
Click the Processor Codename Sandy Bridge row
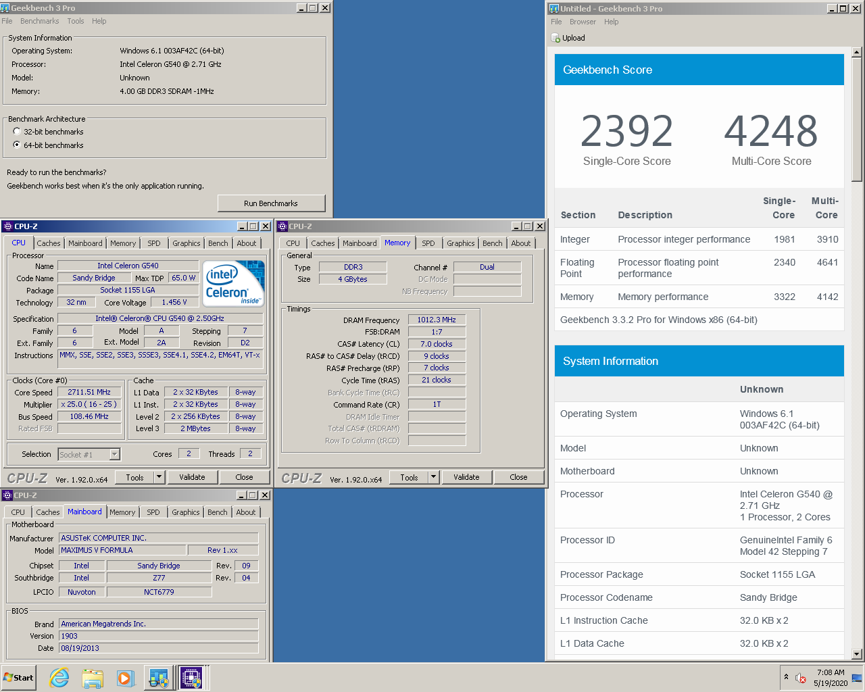pyautogui.click(x=699, y=597)
